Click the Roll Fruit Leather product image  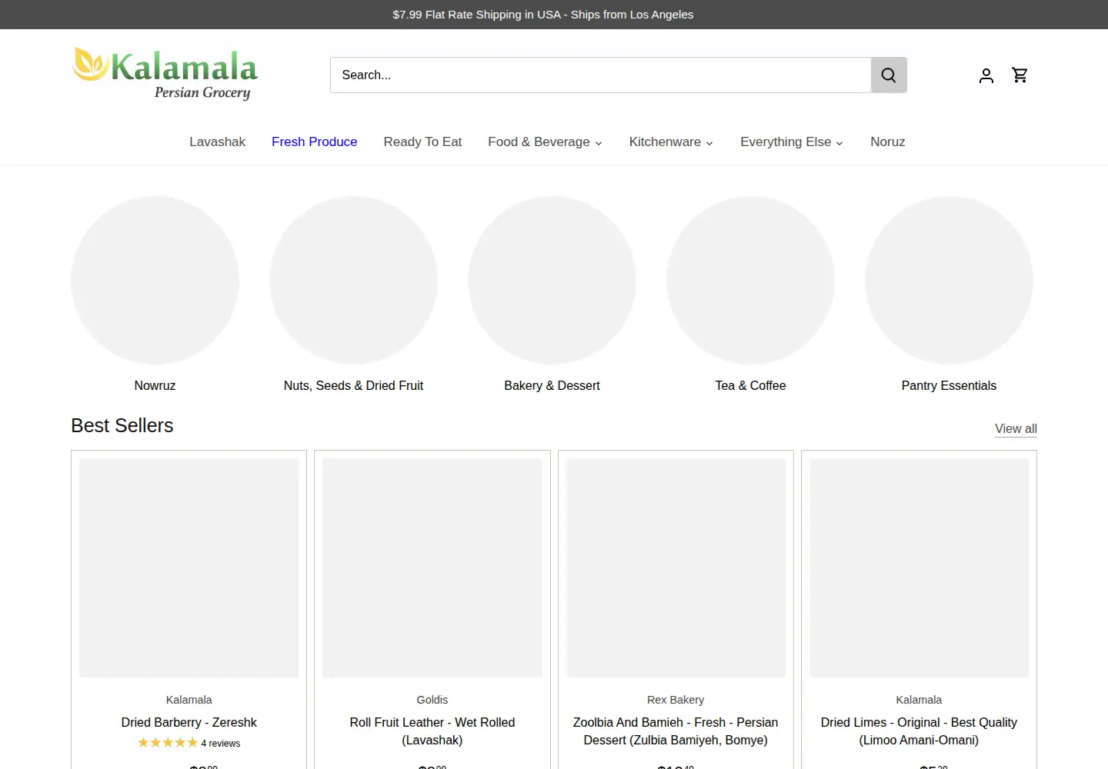[432, 568]
